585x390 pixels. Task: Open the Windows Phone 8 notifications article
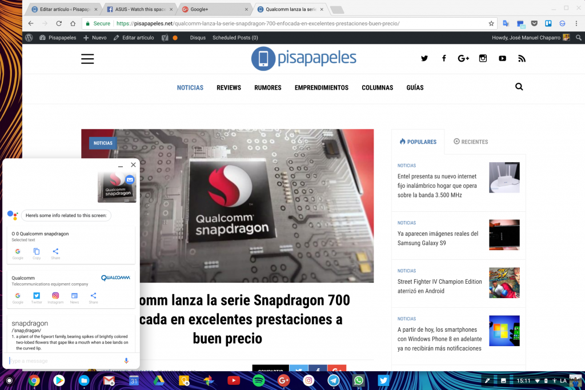click(439, 339)
